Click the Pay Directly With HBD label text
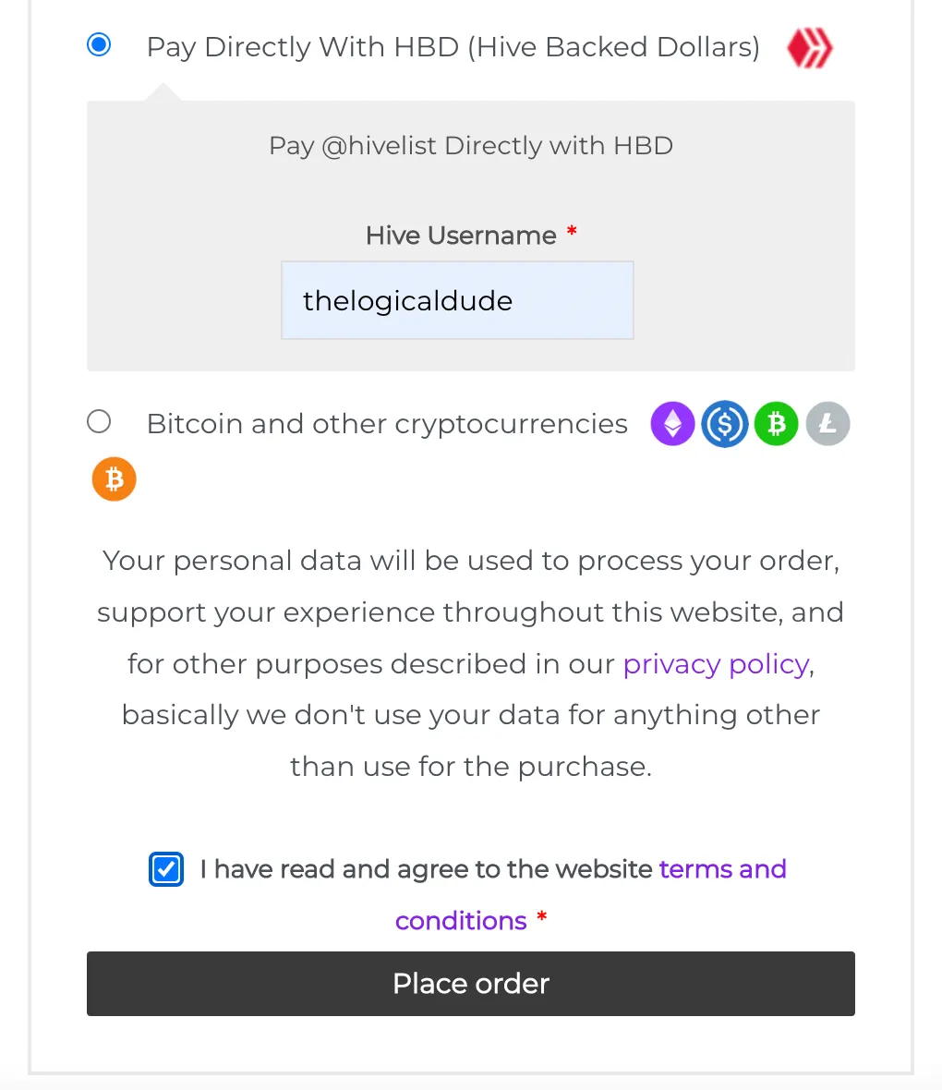 [x=453, y=47]
